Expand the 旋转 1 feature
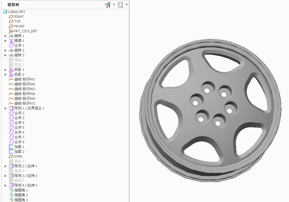The width and height of the screenshot is (289, 202). pos(5,36)
